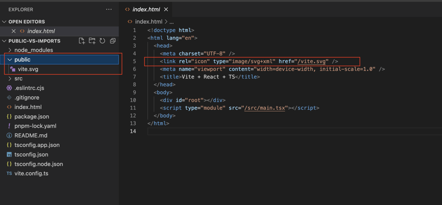Click the opening <body> tag
The width and height of the screenshot is (442, 205).
pos(163,92)
